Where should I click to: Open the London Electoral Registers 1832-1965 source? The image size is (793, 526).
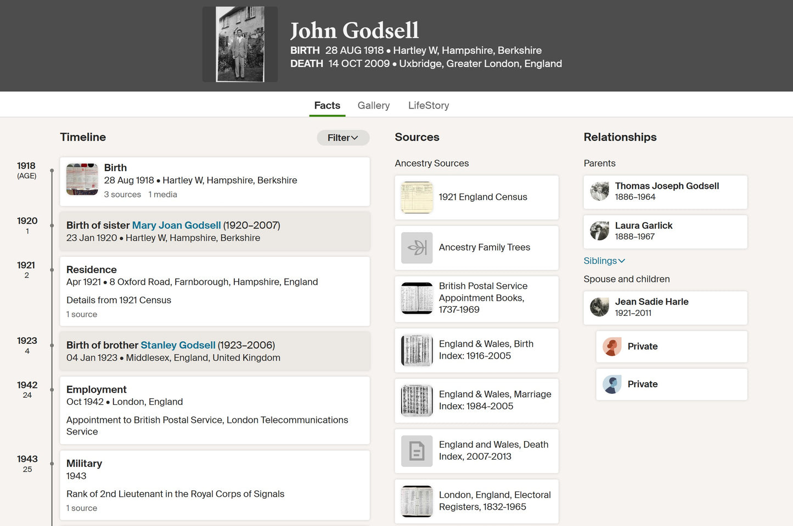coord(476,501)
